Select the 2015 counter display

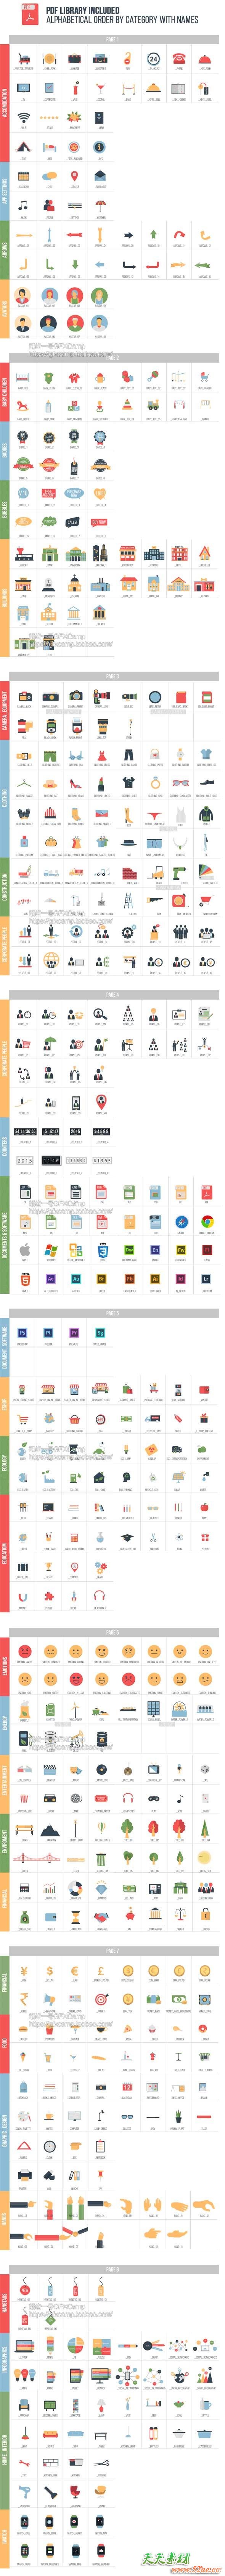(24, 1161)
